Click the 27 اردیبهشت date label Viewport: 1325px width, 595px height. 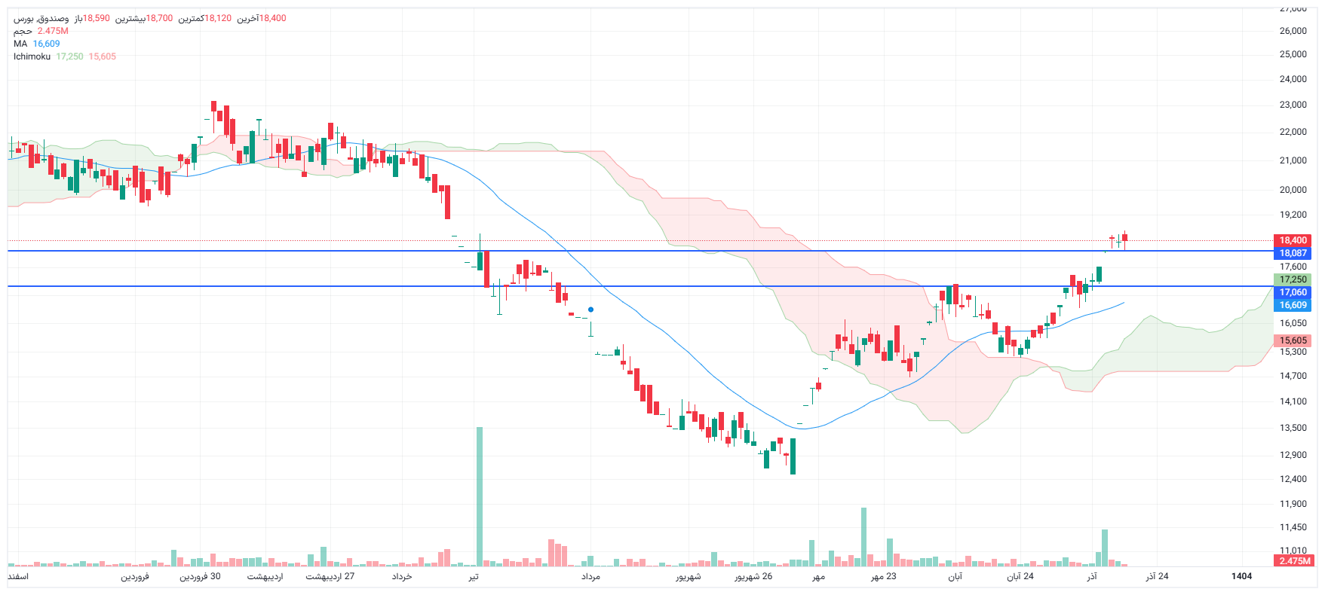click(330, 576)
